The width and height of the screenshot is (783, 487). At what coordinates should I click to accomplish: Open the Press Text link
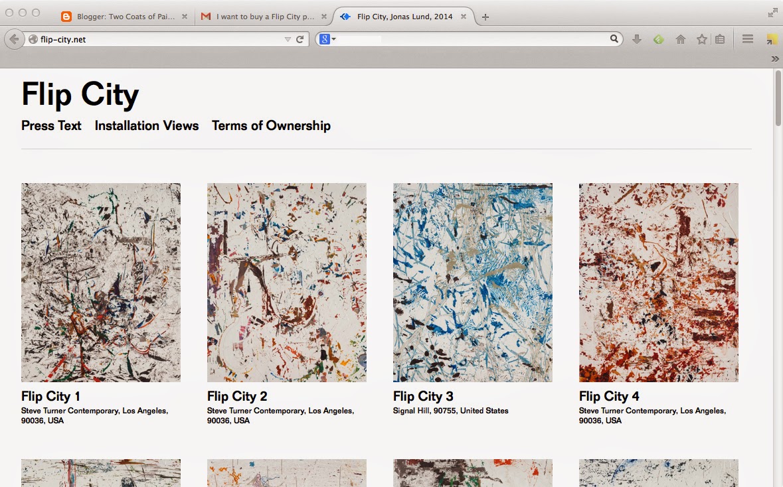pyautogui.click(x=51, y=125)
